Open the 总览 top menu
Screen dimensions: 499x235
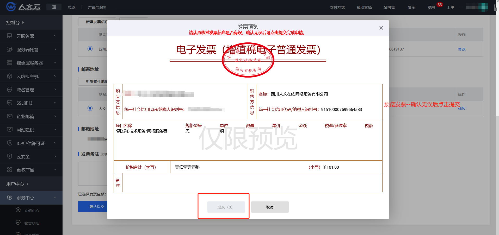72,7
